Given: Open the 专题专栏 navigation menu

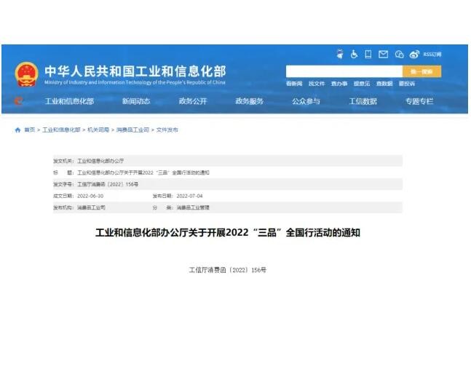Looking at the screenshot, I should (419, 101).
